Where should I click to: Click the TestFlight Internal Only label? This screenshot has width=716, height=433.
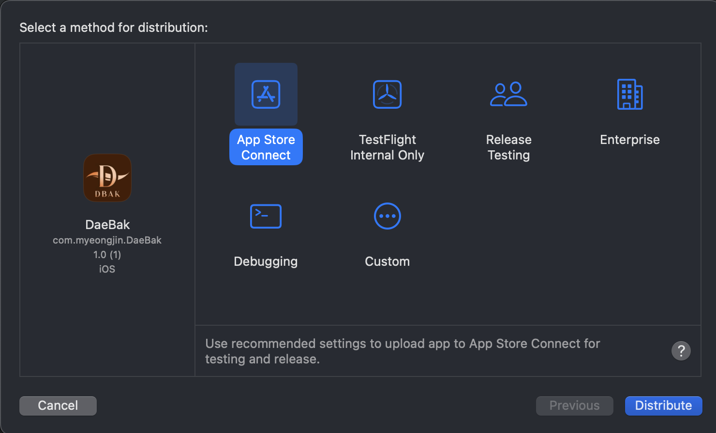tap(387, 147)
